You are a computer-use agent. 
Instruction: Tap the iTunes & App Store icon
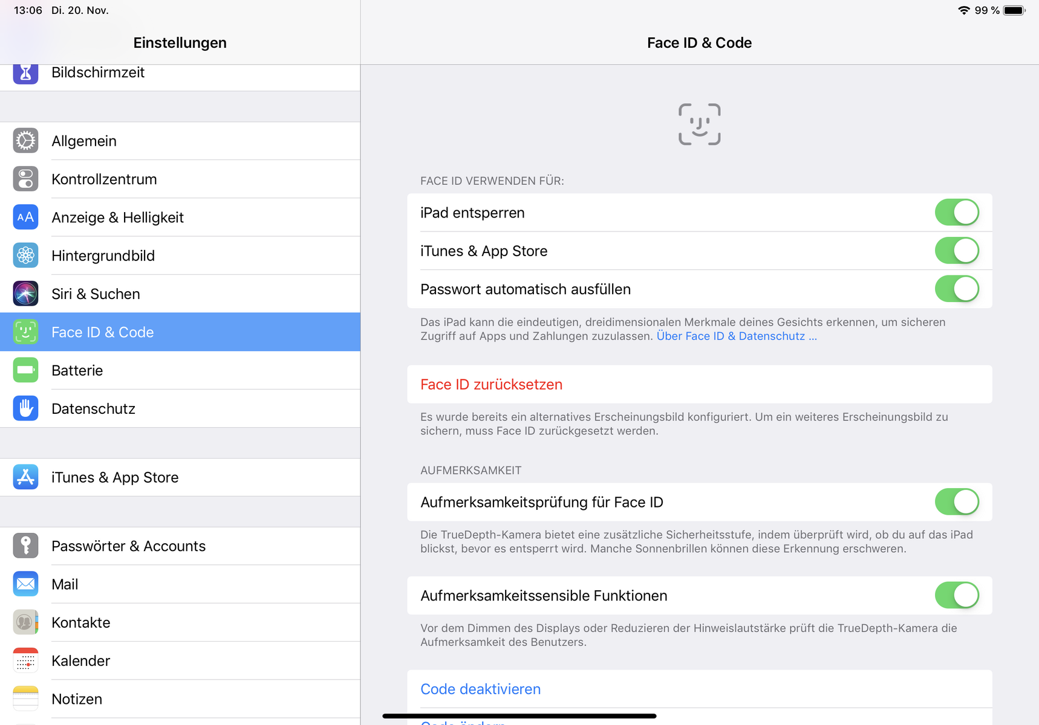point(25,477)
